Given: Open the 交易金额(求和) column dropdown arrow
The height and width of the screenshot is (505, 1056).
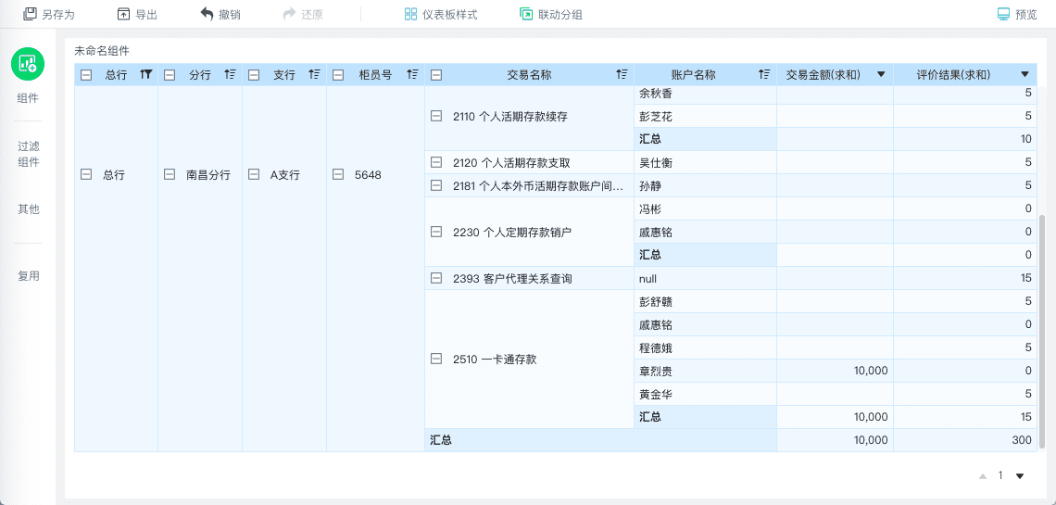Looking at the screenshot, I should (880, 75).
